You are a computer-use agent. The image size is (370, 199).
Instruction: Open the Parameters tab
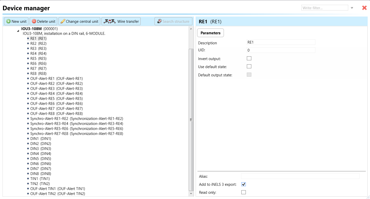[211, 33]
